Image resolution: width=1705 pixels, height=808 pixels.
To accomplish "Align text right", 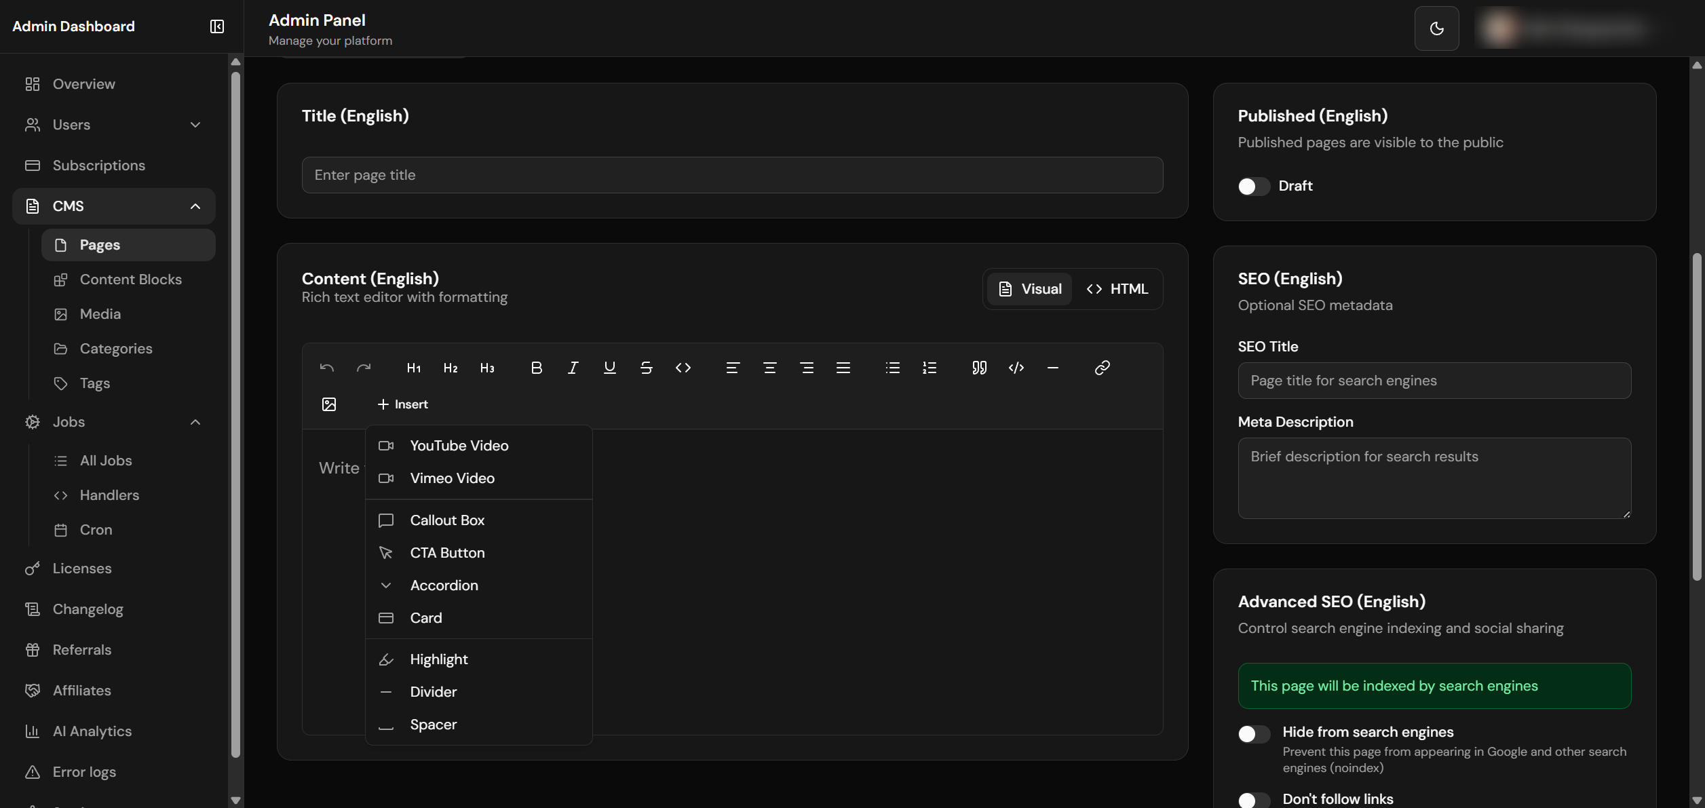I will tap(807, 368).
